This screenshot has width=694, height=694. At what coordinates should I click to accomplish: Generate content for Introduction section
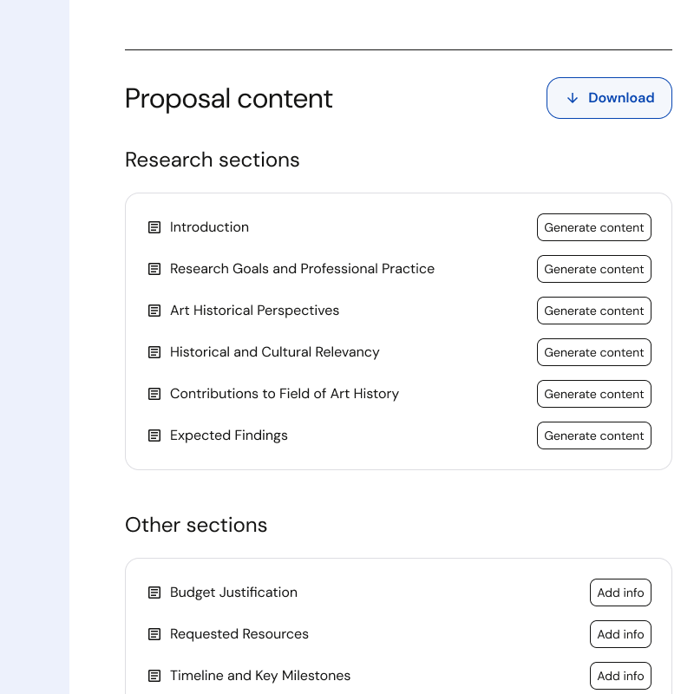pyautogui.click(x=593, y=227)
